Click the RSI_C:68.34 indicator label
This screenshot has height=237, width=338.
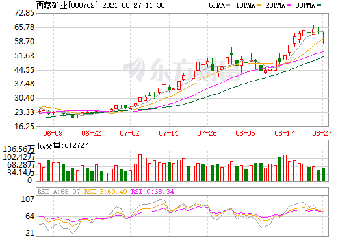pyautogui.click(x=153, y=192)
